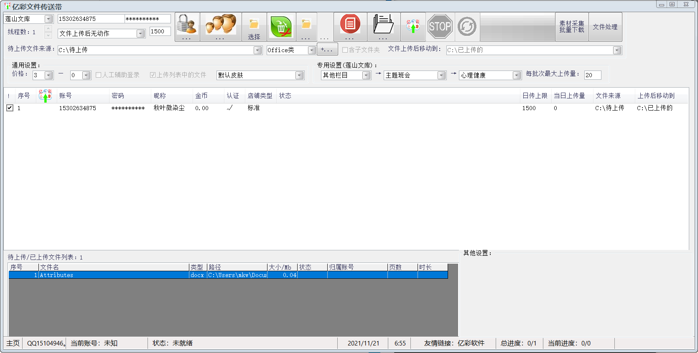Open the 亿彩软件 friendly link
Image resolution: width=698 pixels, height=353 pixels.
(x=471, y=343)
